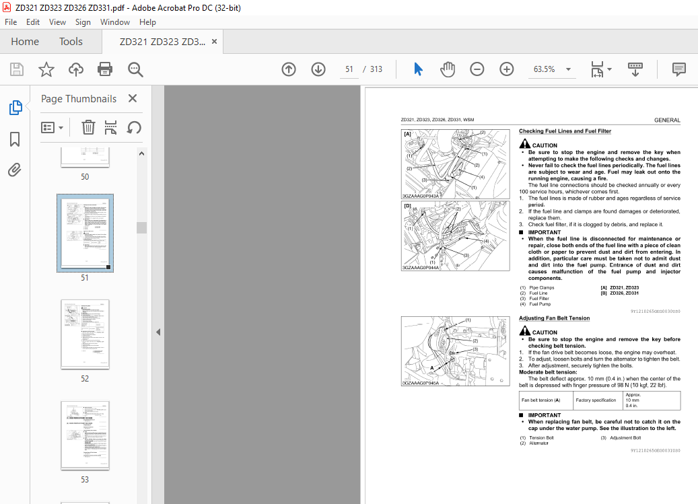
Task: Upload file to Document Cloud
Action: click(75, 69)
